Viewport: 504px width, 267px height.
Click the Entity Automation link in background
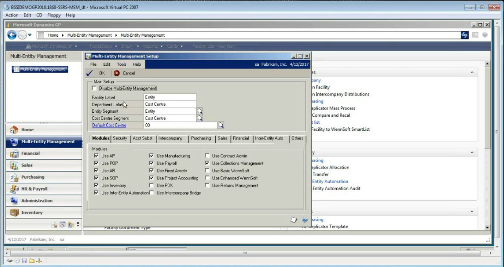330,182
